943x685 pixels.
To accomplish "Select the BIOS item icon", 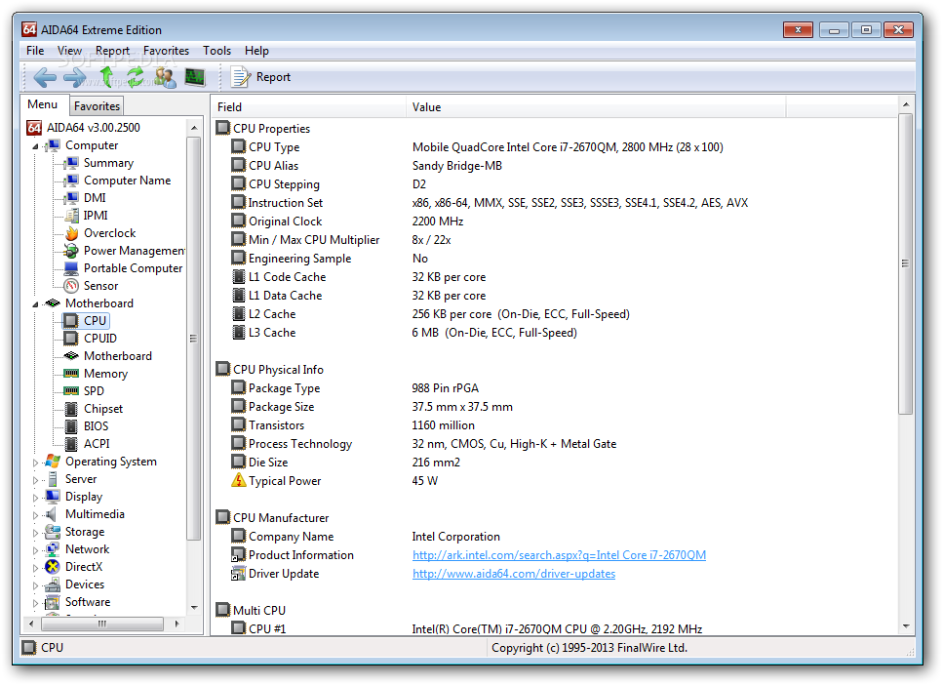I will pos(71,426).
